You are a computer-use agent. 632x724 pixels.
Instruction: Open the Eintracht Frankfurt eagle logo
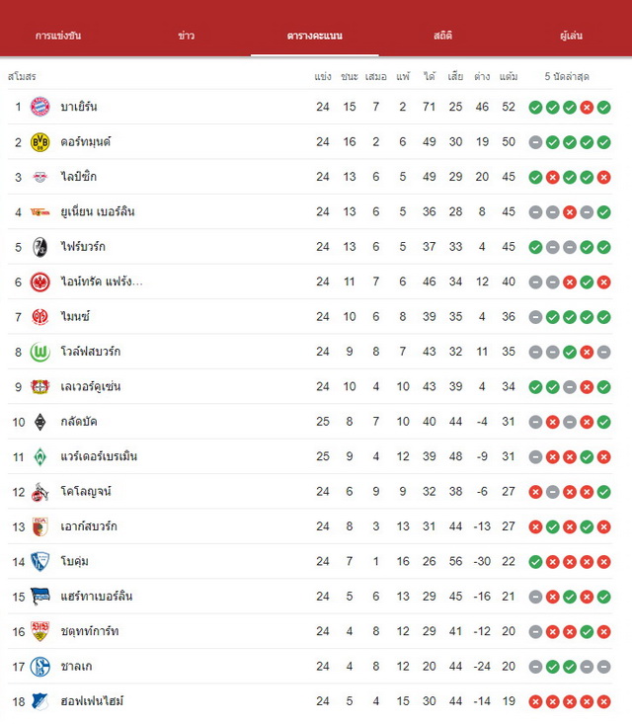click(x=40, y=282)
